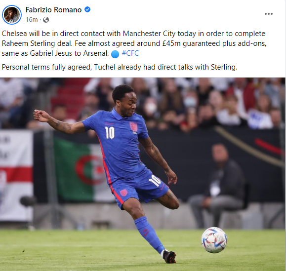Click the England crest on the jersey
The width and height of the screenshot is (286, 271).
(x=133, y=126)
